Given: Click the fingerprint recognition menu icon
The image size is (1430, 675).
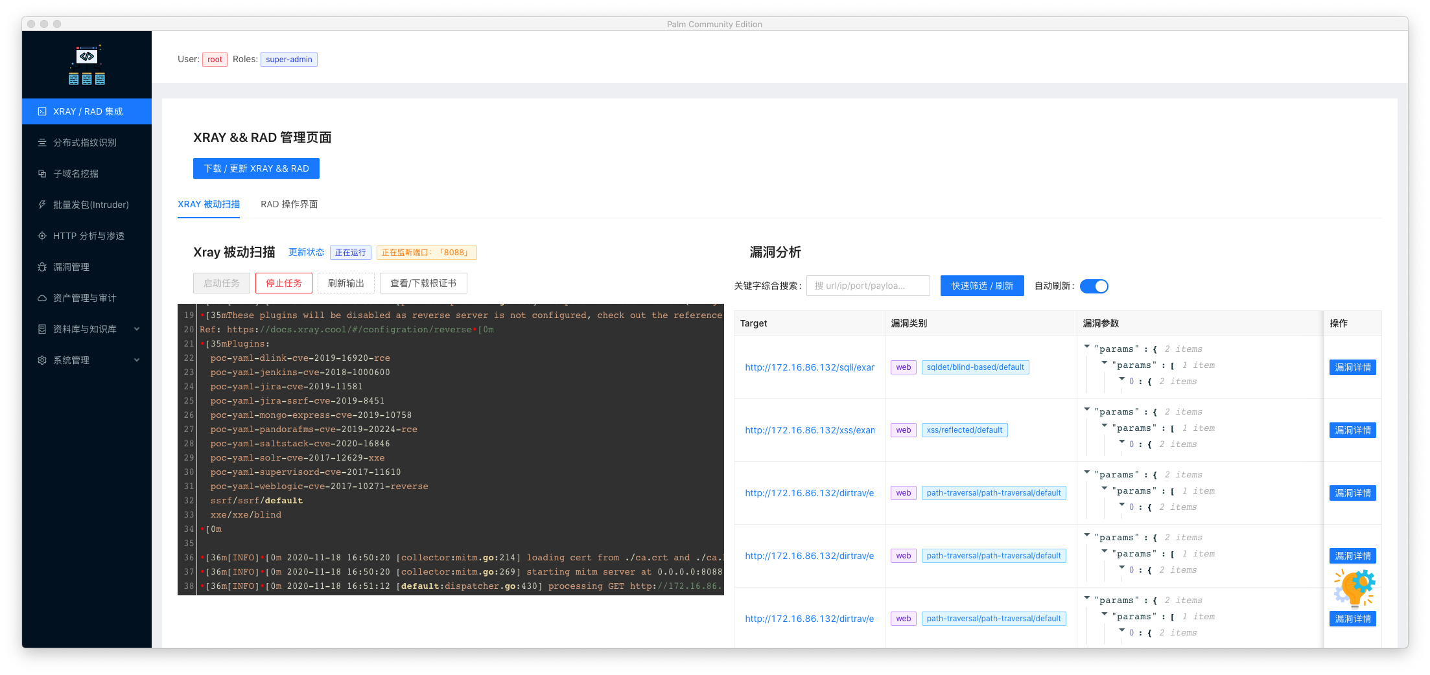Looking at the screenshot, I should click(42, 143).
